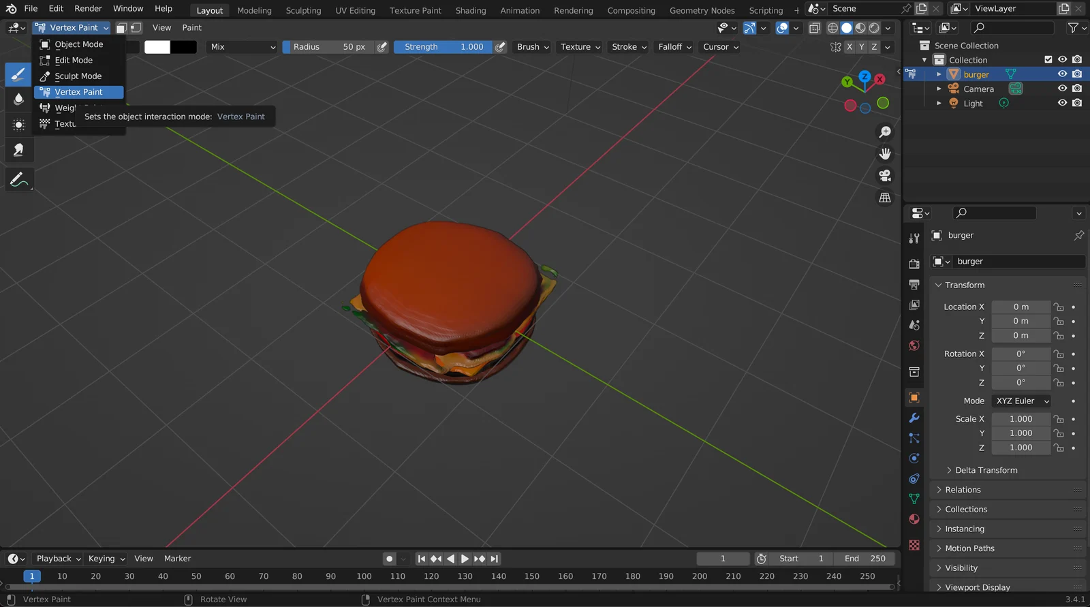The height and width of the screenshot is (607, 1090).
Task: Open the Mix blend mode dropdown
Action: pyautogui.click(x=242, y=47)
